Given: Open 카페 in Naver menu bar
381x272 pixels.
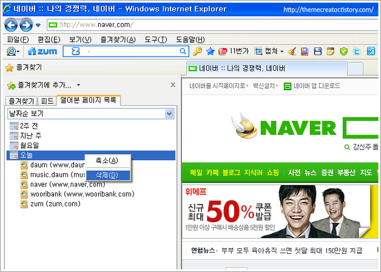Looking at the screenshot, I should pos(212,172).
